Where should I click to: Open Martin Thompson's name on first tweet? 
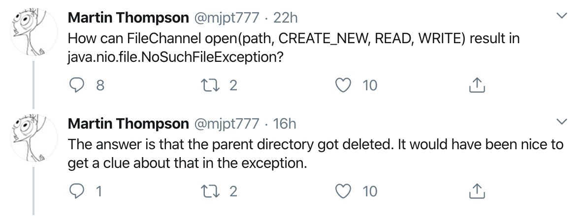(128, 18)
